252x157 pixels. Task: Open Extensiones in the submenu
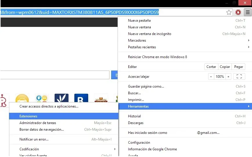(64, 116)
